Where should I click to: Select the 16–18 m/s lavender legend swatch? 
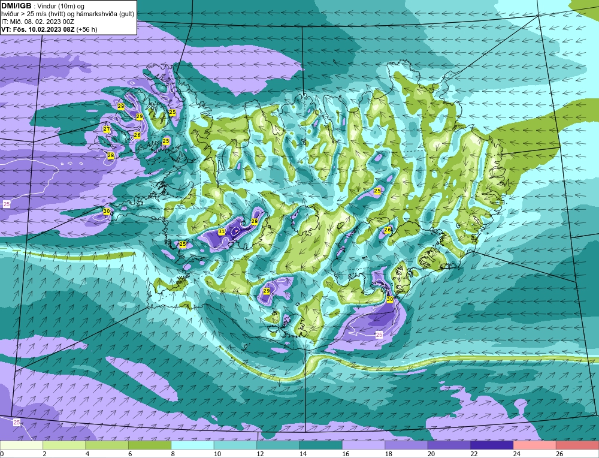[x=364, y=445]
